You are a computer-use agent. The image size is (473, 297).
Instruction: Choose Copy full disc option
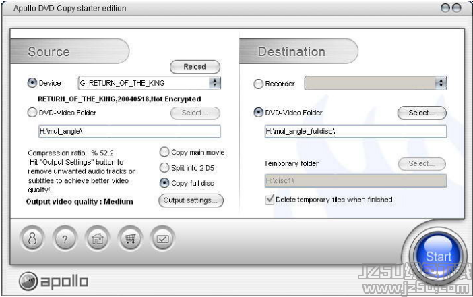tap(164, 183)
